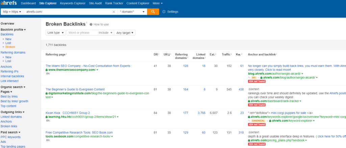Image resolution: width=346 pixels, height=148 pixels.
Task: Open Broken links in the sidebar
Action: click(x=9, y=126)
